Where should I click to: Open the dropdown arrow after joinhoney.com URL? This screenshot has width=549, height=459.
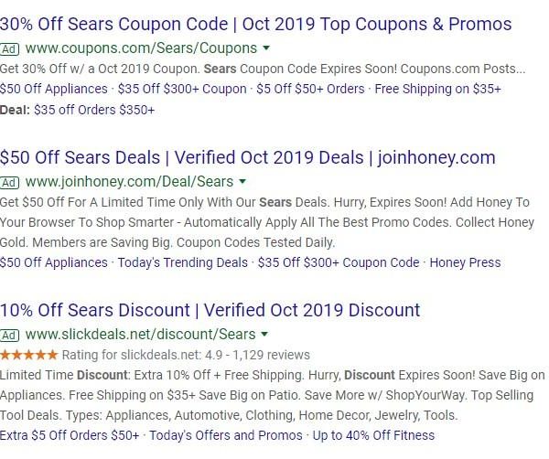(243, 181)
